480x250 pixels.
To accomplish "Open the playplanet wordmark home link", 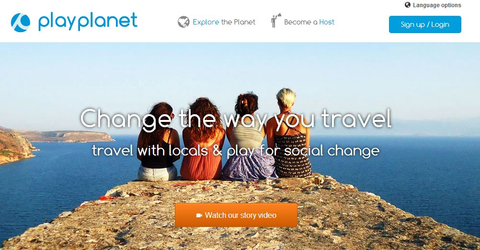I will click(x=88, y=22).
